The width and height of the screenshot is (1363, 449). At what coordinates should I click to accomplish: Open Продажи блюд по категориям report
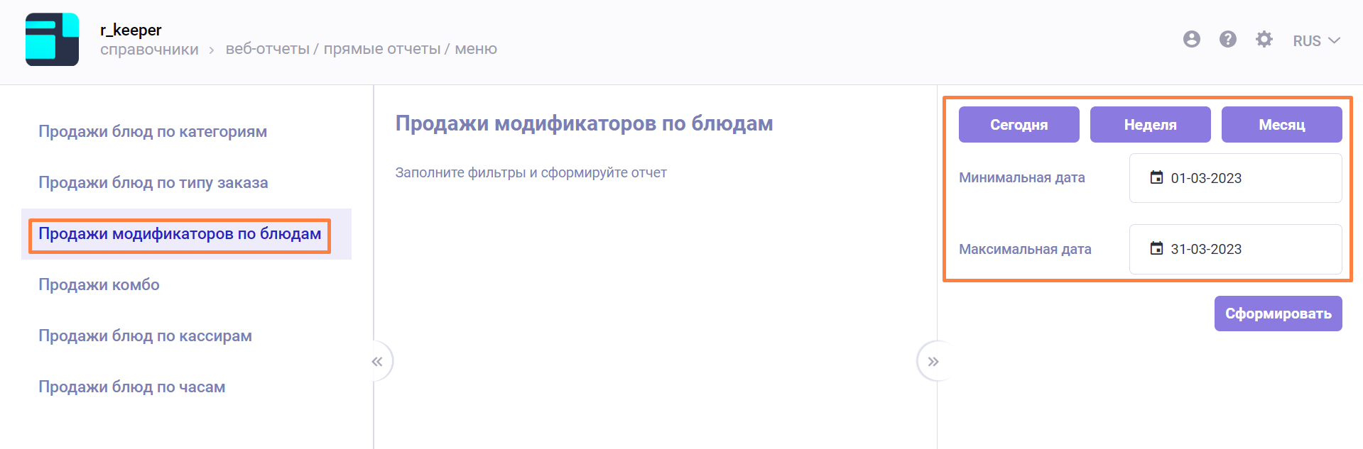tap(153, 132)
